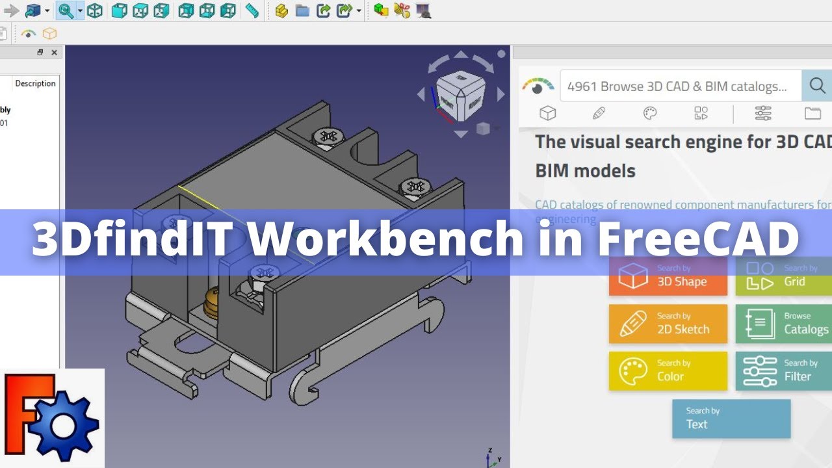
Task: Click the navigation cube RIGHT face
Action: pyautogui.click(x=474, y=102)
